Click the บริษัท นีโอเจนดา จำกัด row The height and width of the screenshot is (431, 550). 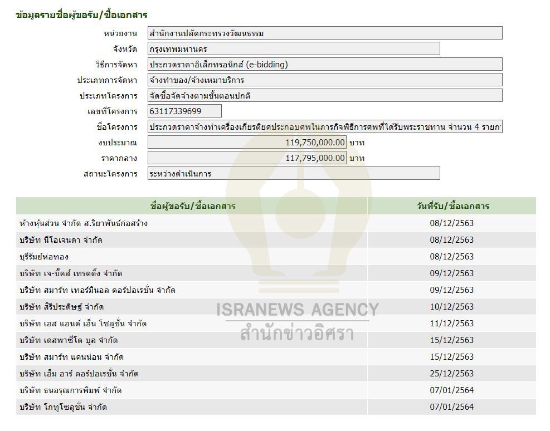[61, 240]
